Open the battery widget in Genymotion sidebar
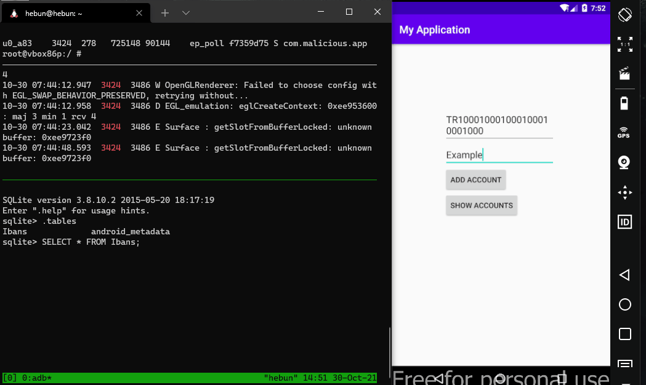The height and width of the screenshot is (385, 646). click(x=624, y=103)
